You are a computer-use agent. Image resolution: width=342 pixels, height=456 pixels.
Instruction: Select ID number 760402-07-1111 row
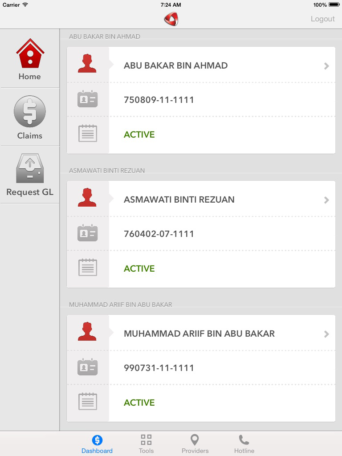201,233
